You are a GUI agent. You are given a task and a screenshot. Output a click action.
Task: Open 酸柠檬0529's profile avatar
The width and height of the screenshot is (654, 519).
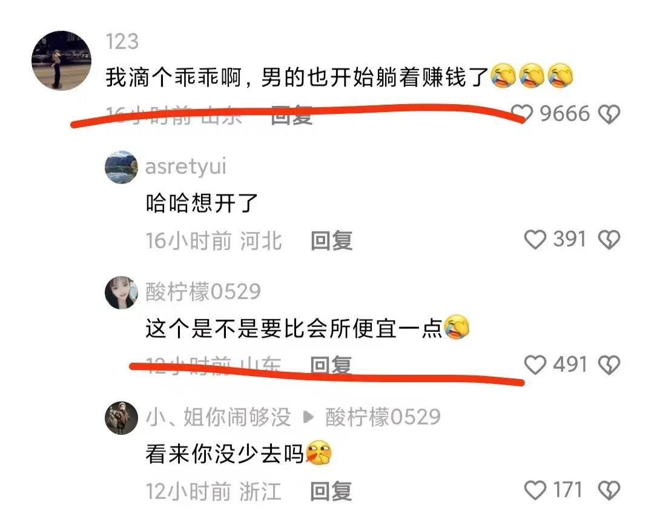[x=121, y=293]
